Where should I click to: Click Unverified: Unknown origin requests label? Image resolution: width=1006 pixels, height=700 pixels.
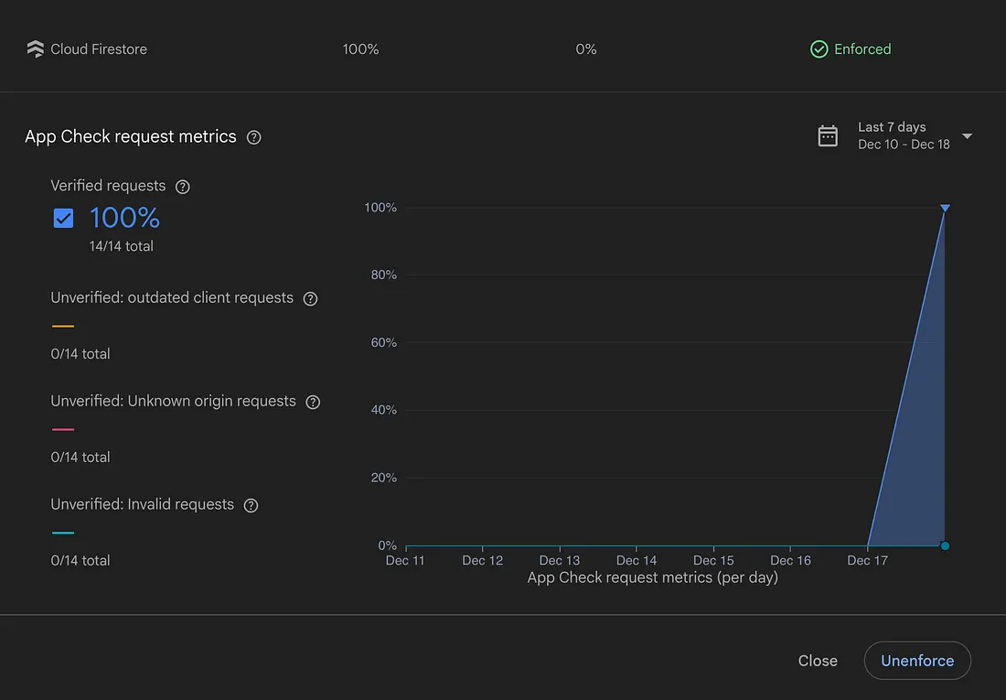[x=173, y=402]
